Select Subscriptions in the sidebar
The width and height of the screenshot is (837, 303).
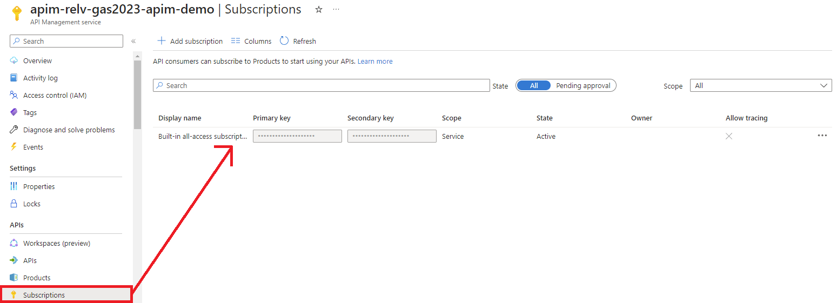coord(66,295)
